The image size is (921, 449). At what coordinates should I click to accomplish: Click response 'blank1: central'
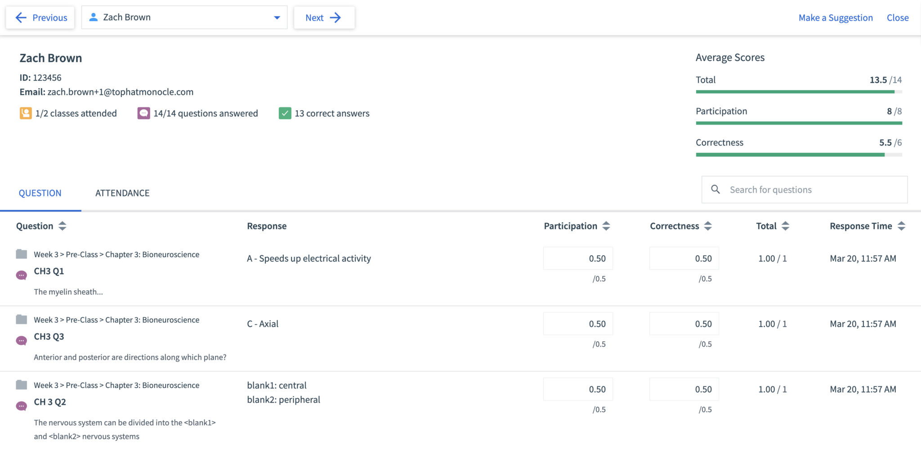pyautogui.click(x=277, y=385)
